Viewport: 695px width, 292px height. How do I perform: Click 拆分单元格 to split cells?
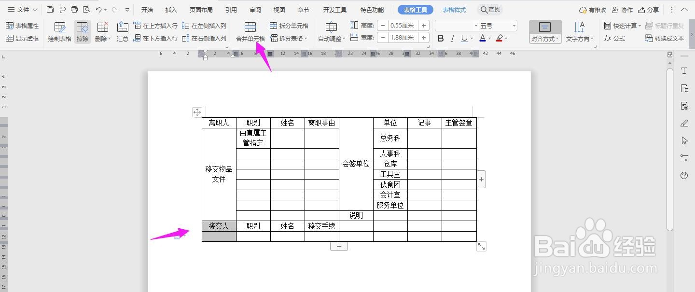290,27
